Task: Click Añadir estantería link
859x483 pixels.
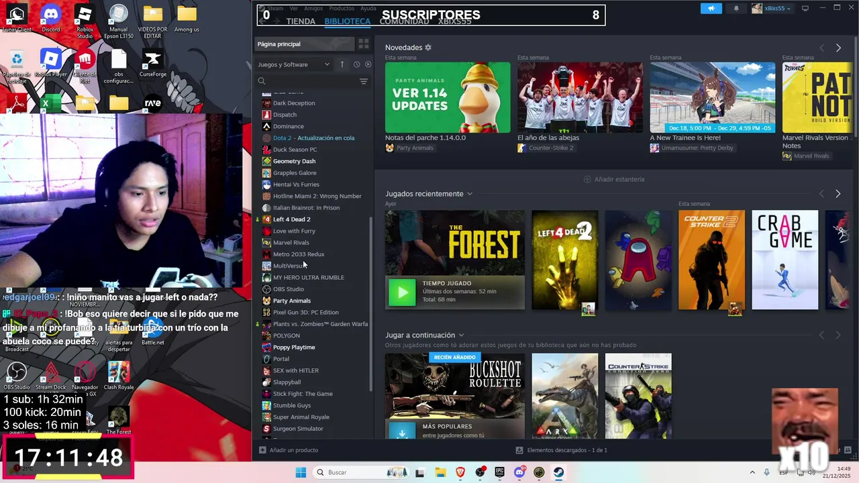Action: pyautogui.click(x=614, y=179)
